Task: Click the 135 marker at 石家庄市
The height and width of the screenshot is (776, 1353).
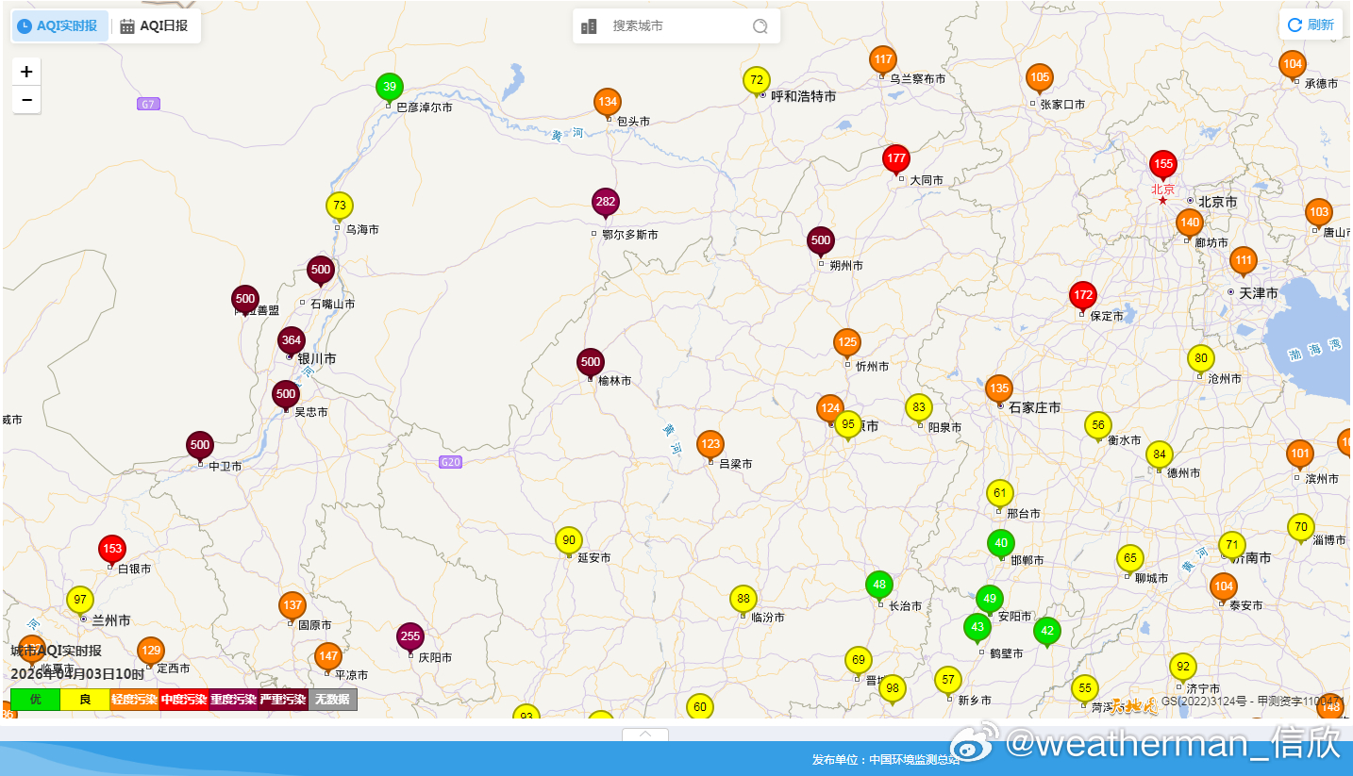Action: pos(999,388)
